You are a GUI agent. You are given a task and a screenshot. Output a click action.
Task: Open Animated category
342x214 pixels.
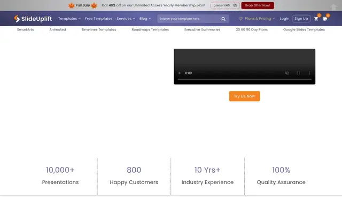point(58,30)
